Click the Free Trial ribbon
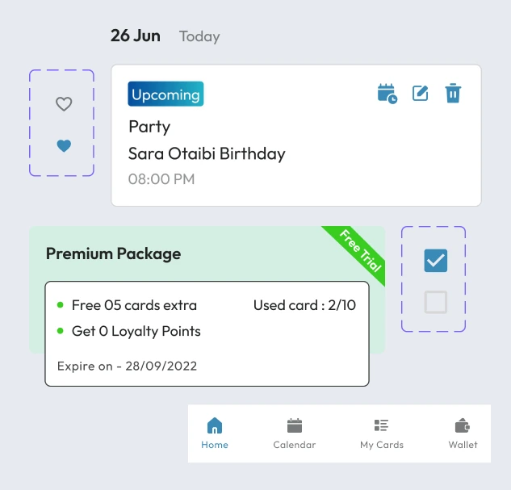The image size is (511, 490). [x=358, y=251]
